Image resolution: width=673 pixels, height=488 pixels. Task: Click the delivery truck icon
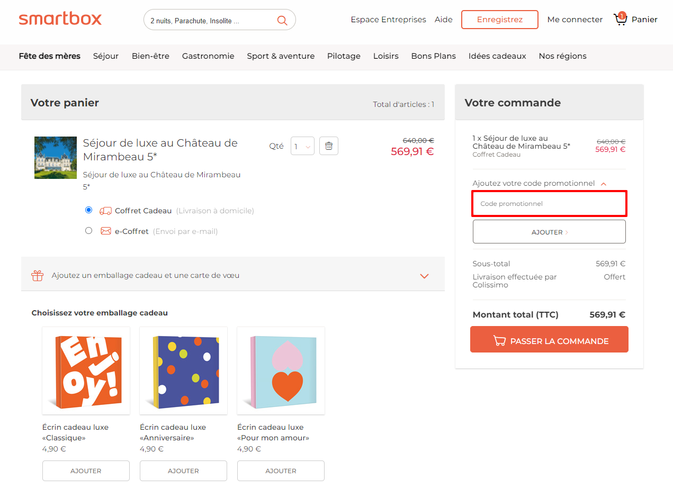pyautogui.click(x=105, y=211)
